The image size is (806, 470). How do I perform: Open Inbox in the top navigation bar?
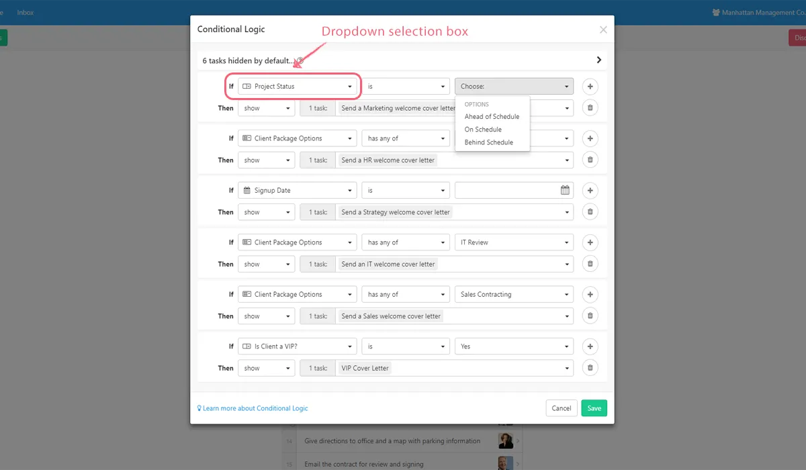click(26, 13)
